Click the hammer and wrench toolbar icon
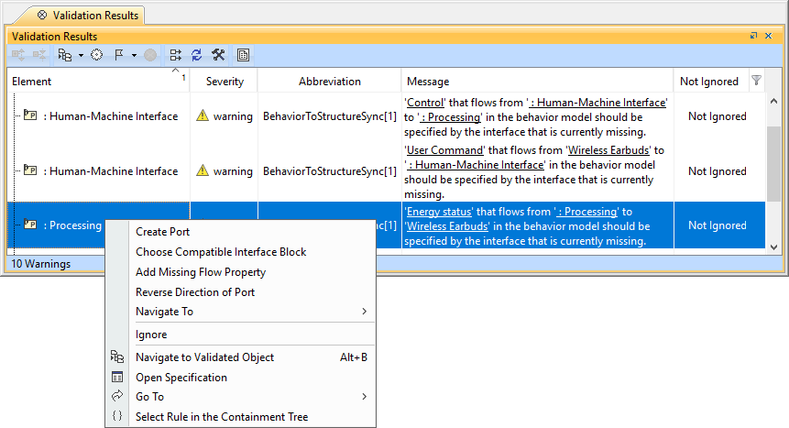This screenshot has width=789, height=428. 218,55
